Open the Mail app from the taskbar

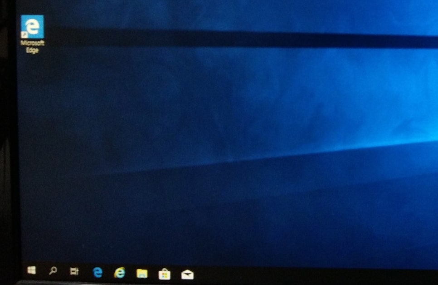187,275
